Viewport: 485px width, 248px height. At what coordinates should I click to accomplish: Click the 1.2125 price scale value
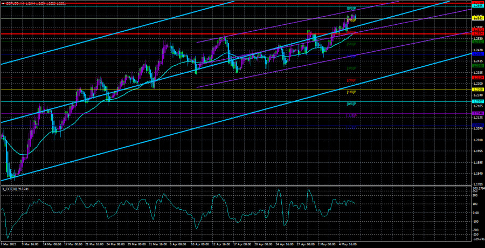pos(478,118)
